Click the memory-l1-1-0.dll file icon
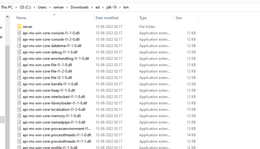The height and width of the screenshot is (149, 260). pyautogui.click(x=19, y=116)
